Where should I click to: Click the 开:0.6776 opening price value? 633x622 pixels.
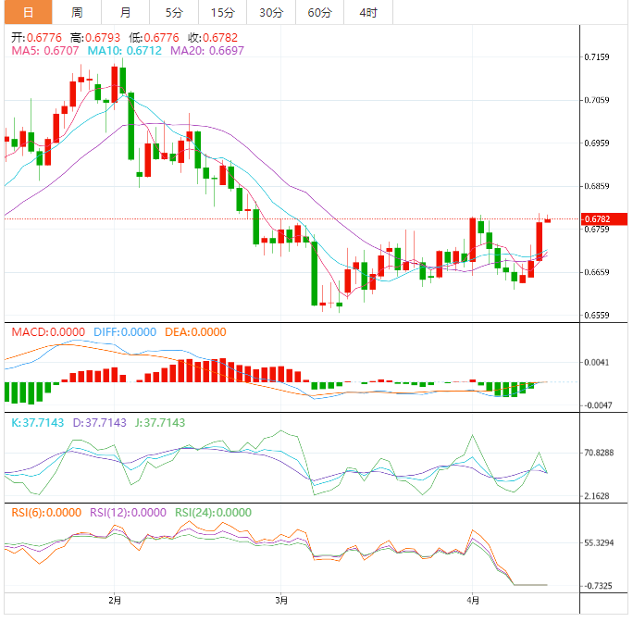(36, 38)
